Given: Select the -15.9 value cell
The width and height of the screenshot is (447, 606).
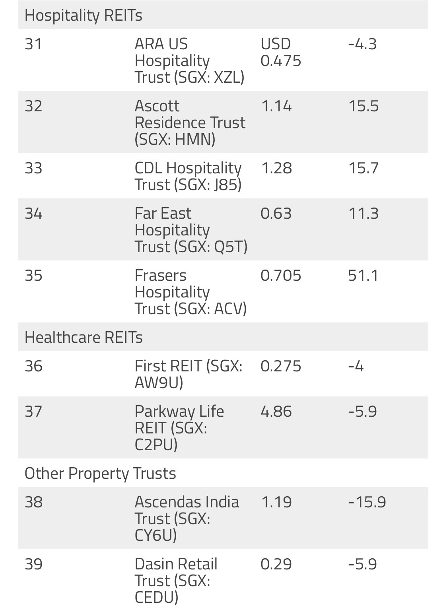Looking at the screenshot, I should 367,502.
